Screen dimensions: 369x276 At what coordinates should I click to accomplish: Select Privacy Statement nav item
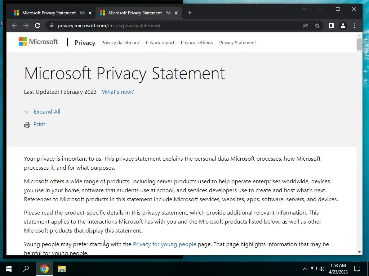237,43
